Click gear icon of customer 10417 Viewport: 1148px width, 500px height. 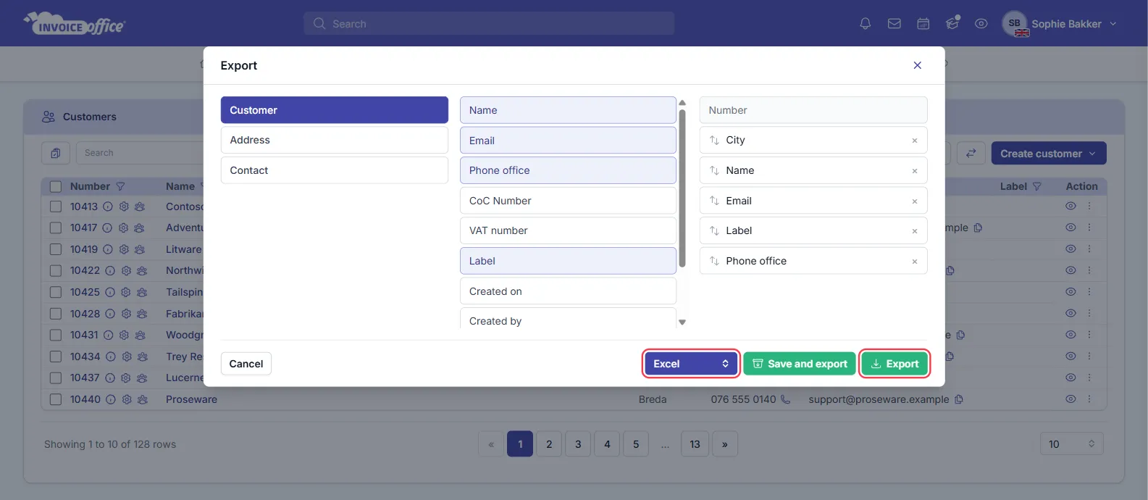click(123, 228)
